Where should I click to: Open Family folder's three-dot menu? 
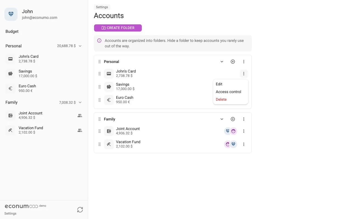tap(244, 119)
